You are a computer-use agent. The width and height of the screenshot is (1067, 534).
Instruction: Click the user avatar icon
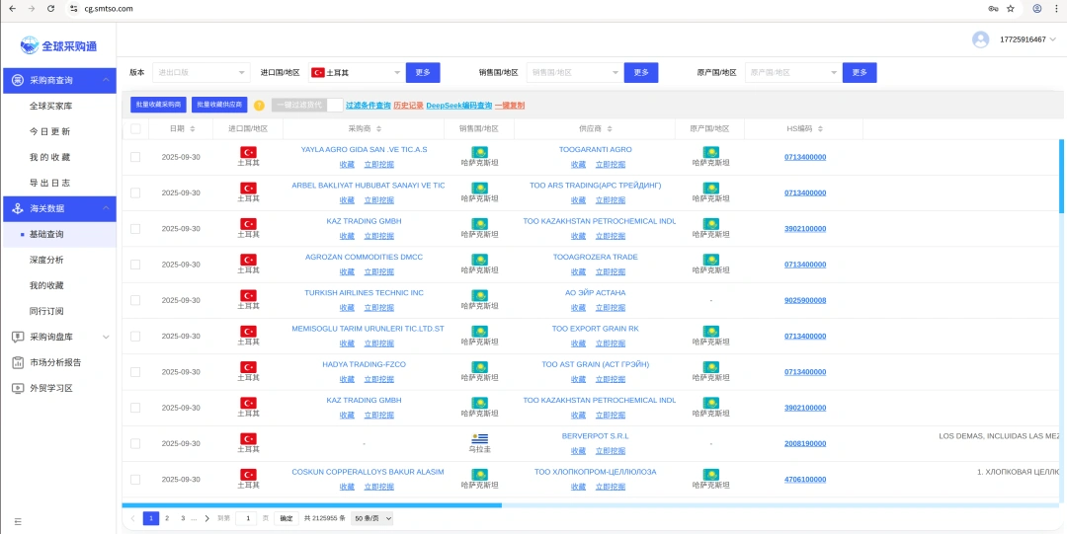coord(981,39)
